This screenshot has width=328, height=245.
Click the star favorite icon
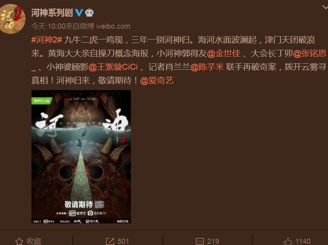pyautogui.click(x=19, y=241)
